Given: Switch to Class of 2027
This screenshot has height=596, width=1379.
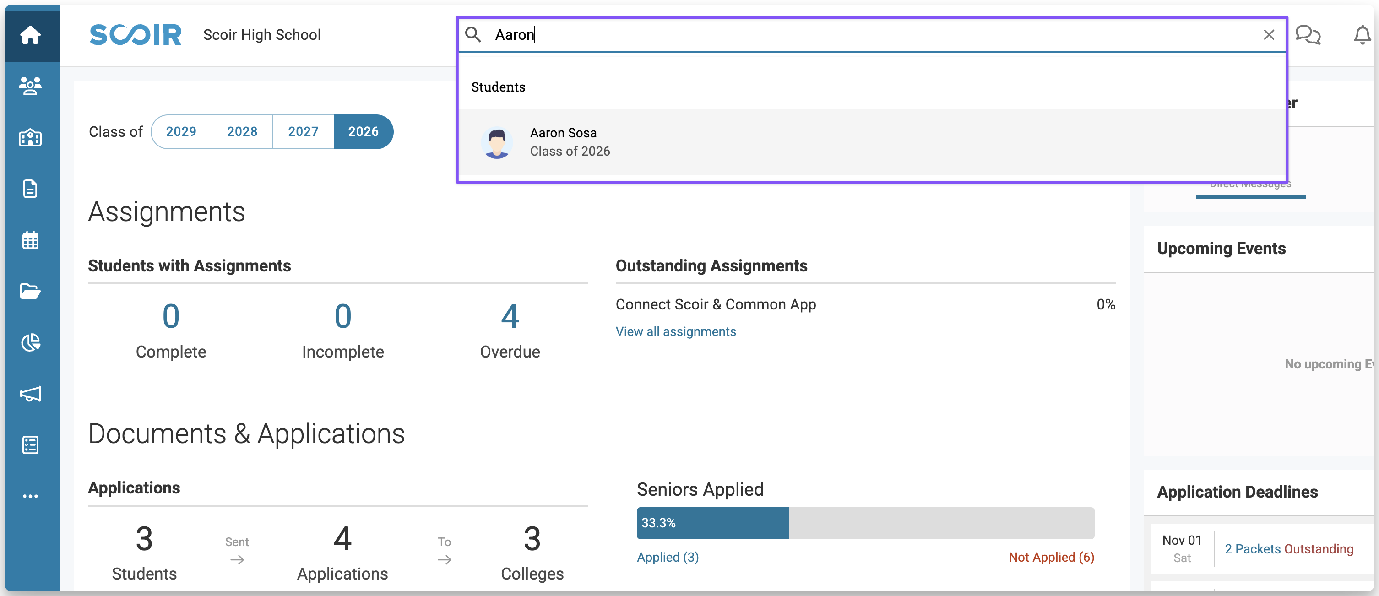Looking at the screenshot, I should pyautogui.click(x=303, y=132).
